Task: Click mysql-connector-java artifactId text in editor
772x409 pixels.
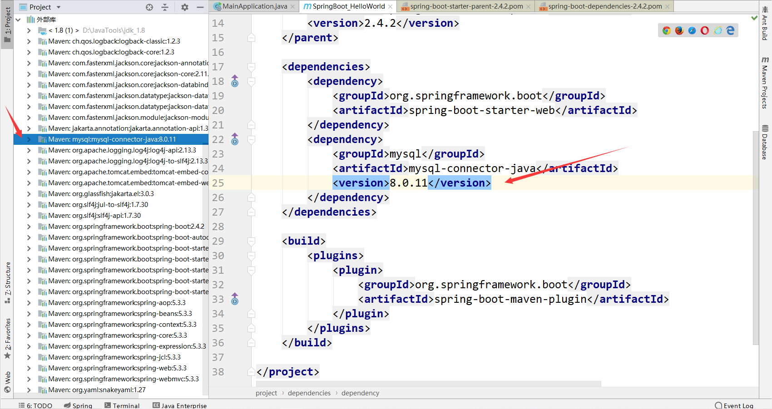Action: [472, 168]
